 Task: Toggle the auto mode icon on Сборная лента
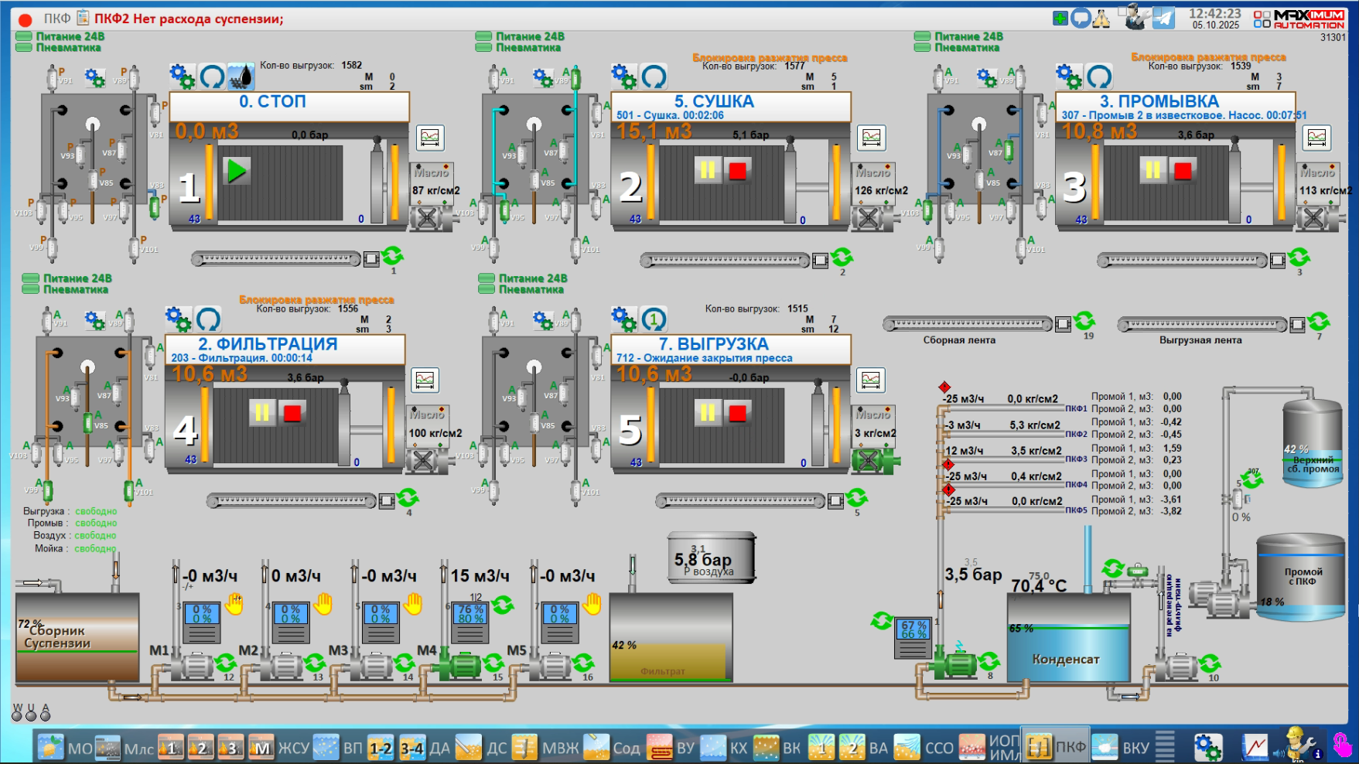click(1084, 320)
